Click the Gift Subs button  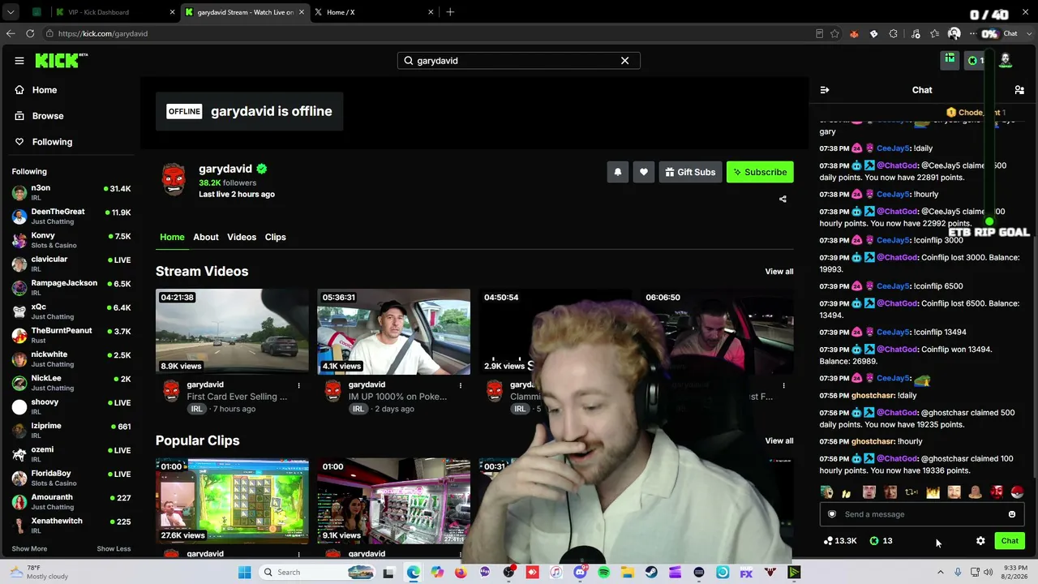click(690, 172)
